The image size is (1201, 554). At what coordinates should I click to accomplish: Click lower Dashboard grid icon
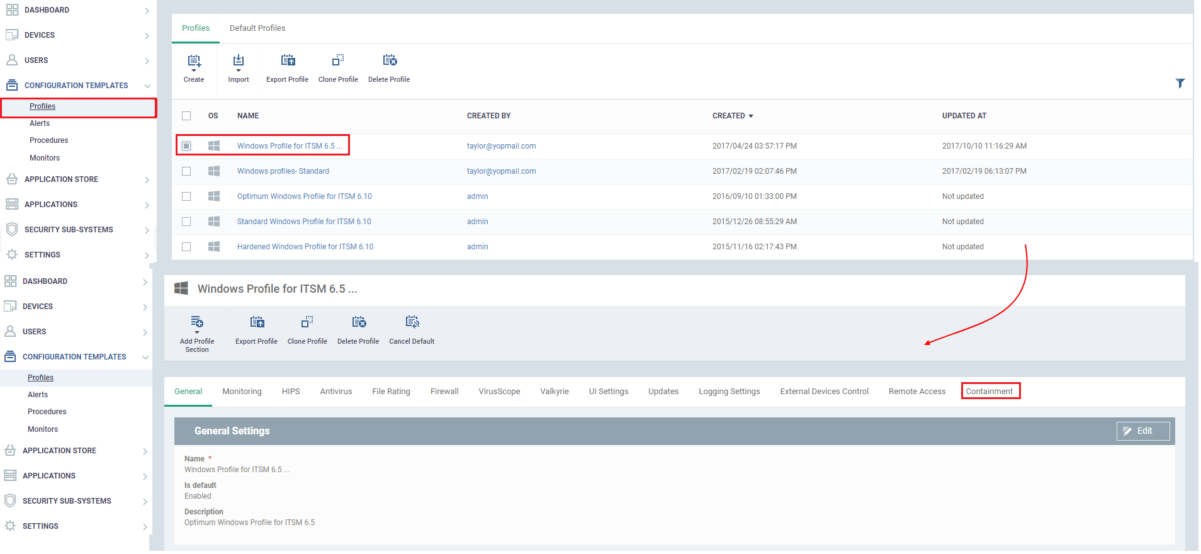tap(10, 281)
